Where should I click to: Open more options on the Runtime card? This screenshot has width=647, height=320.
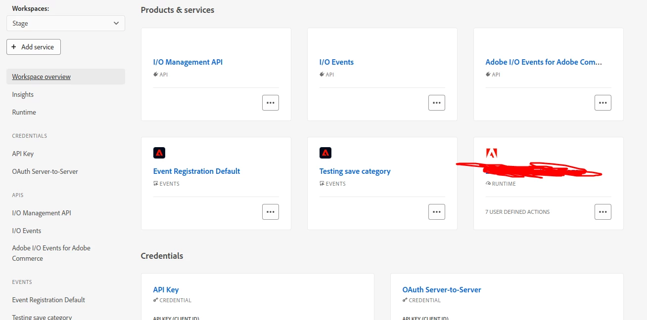(x=603, y=212)
